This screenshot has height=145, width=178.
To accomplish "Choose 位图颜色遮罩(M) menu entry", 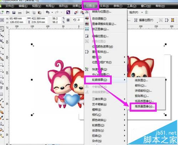I will (x=106, y=47).
